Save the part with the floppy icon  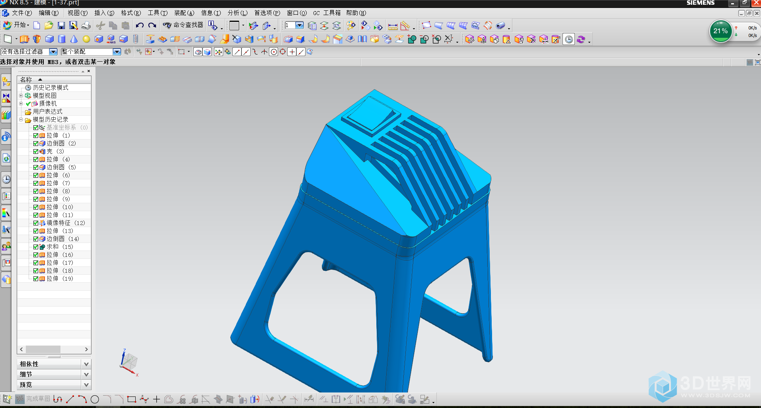coord(61,25)
